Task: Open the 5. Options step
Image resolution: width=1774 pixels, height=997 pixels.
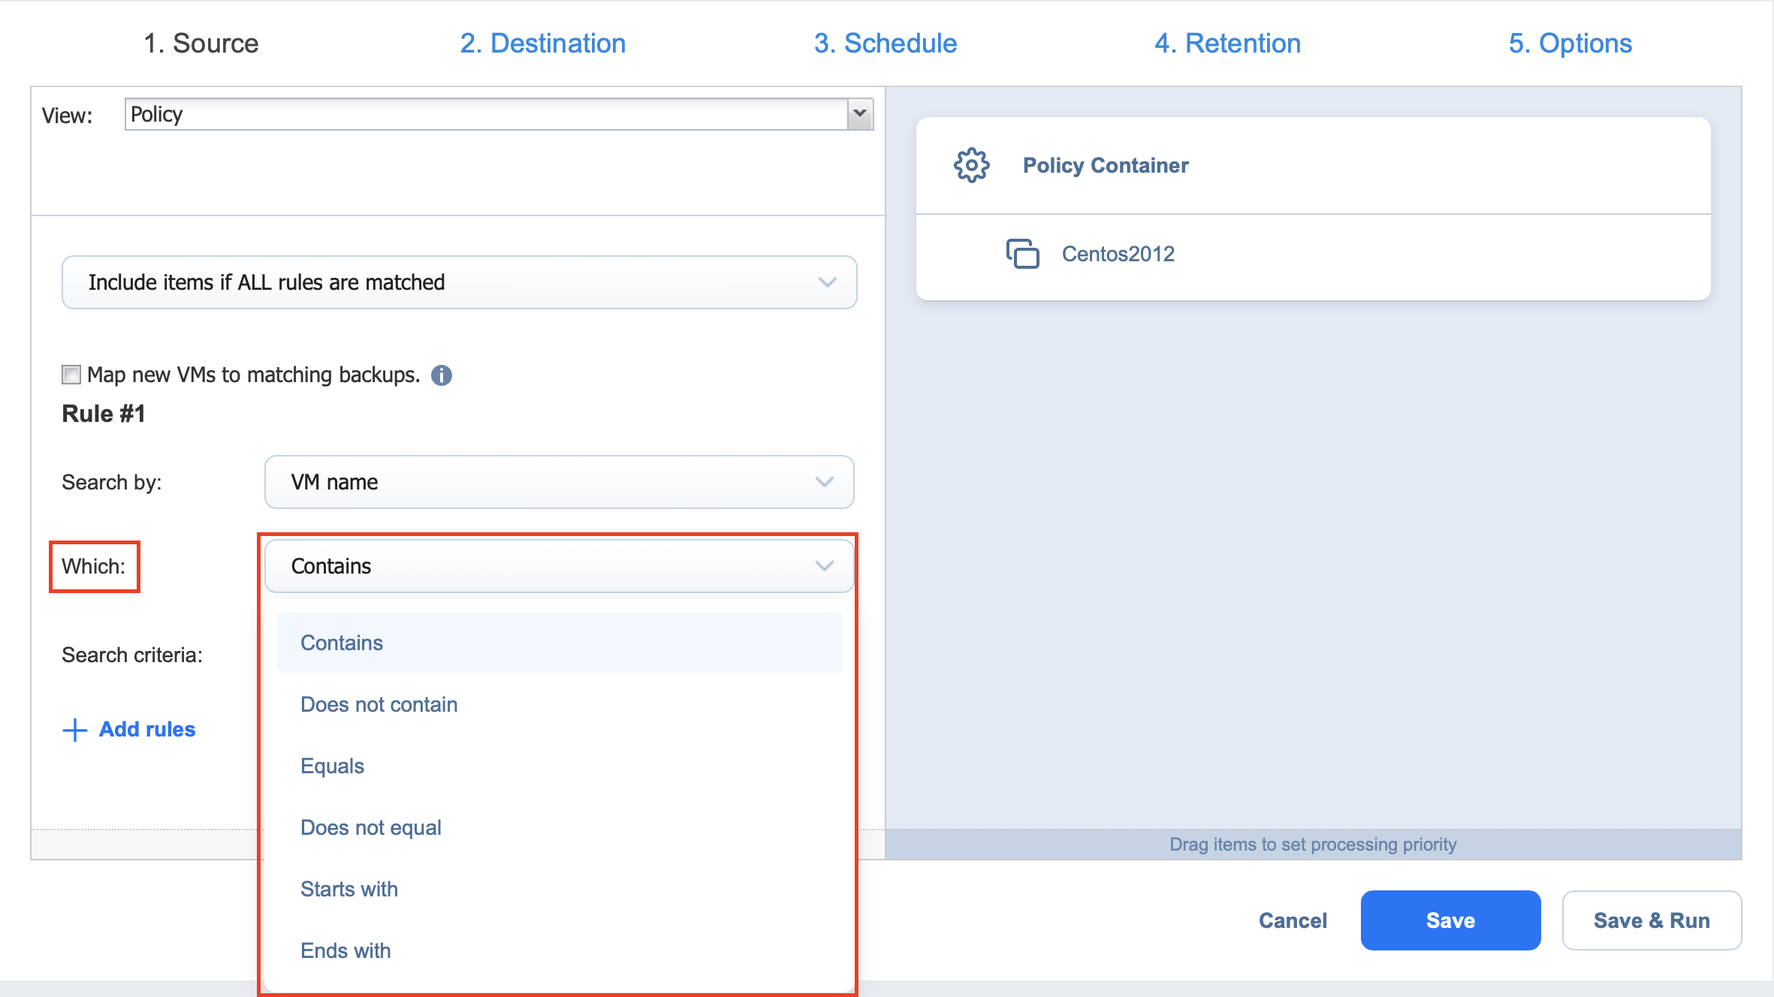Action: click(x=1570, y=44)
